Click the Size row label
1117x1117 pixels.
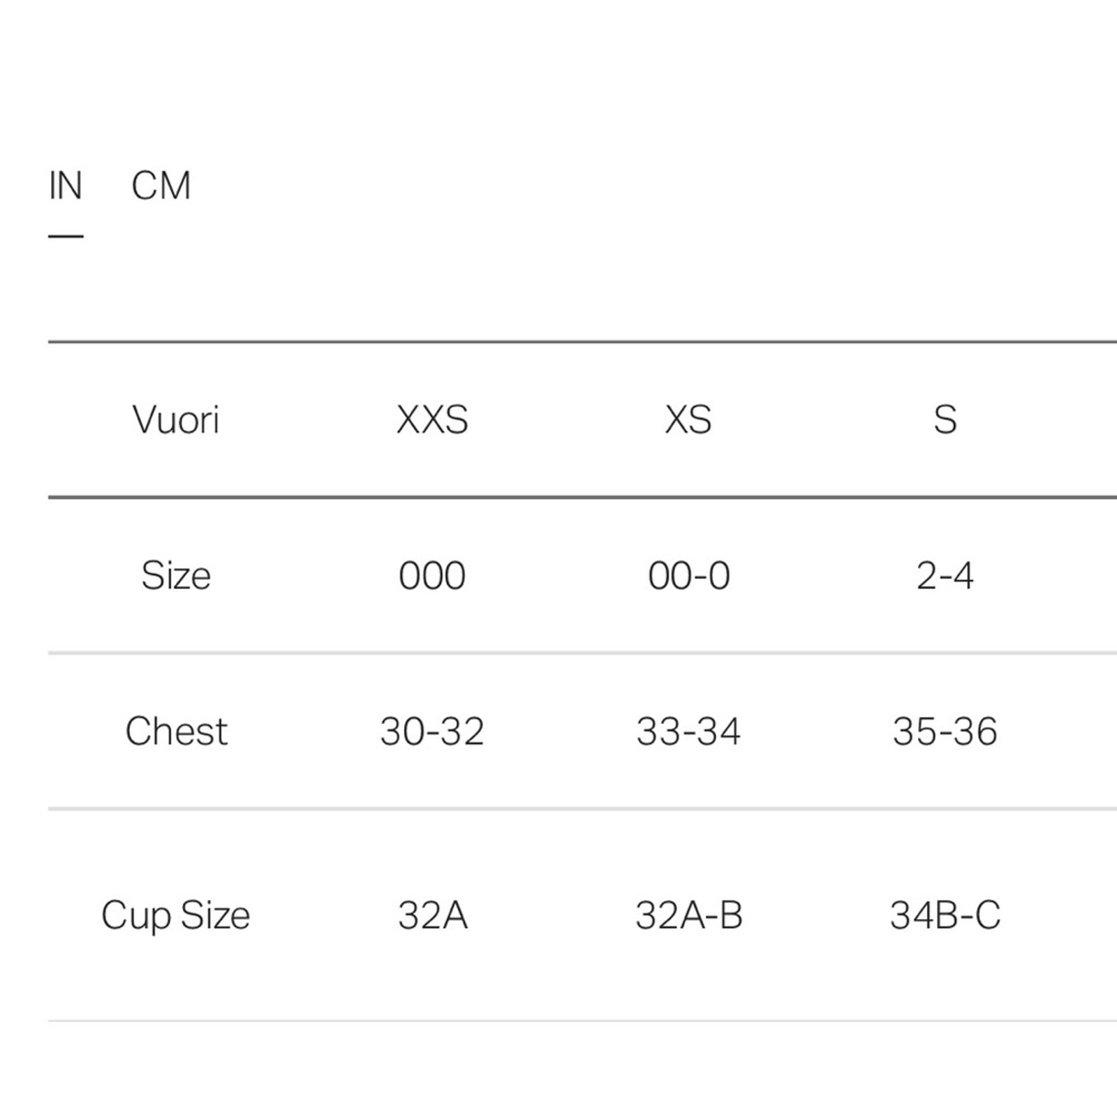(x=176, y=576)
